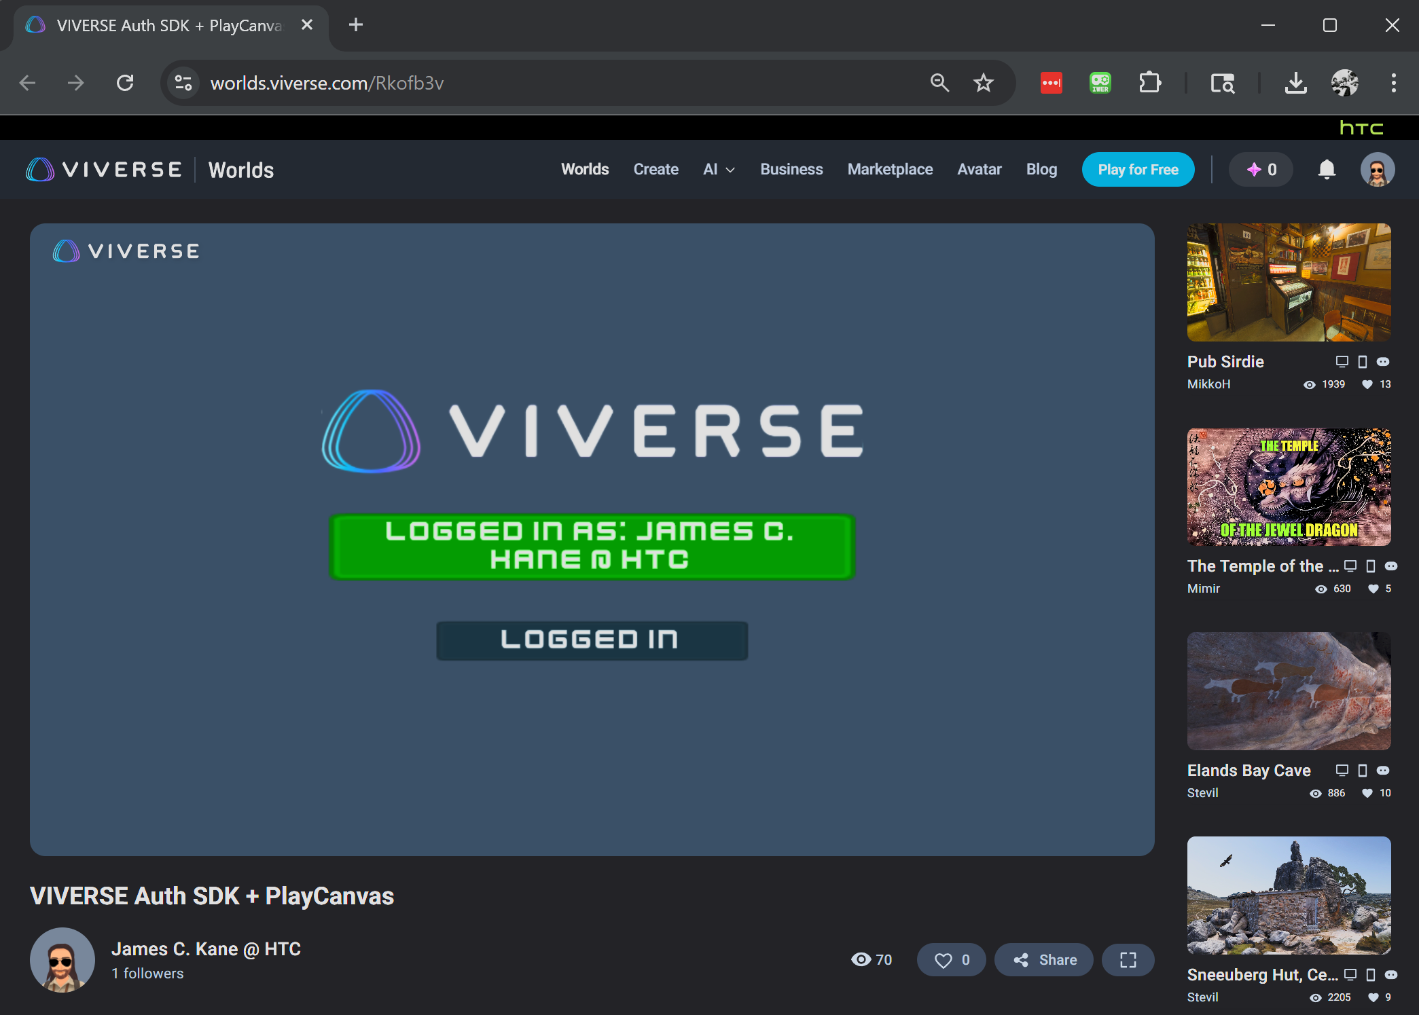Screen dimensions: 1419x1015
Task: Open user avatar profile menu
Action: (1377, 170)
